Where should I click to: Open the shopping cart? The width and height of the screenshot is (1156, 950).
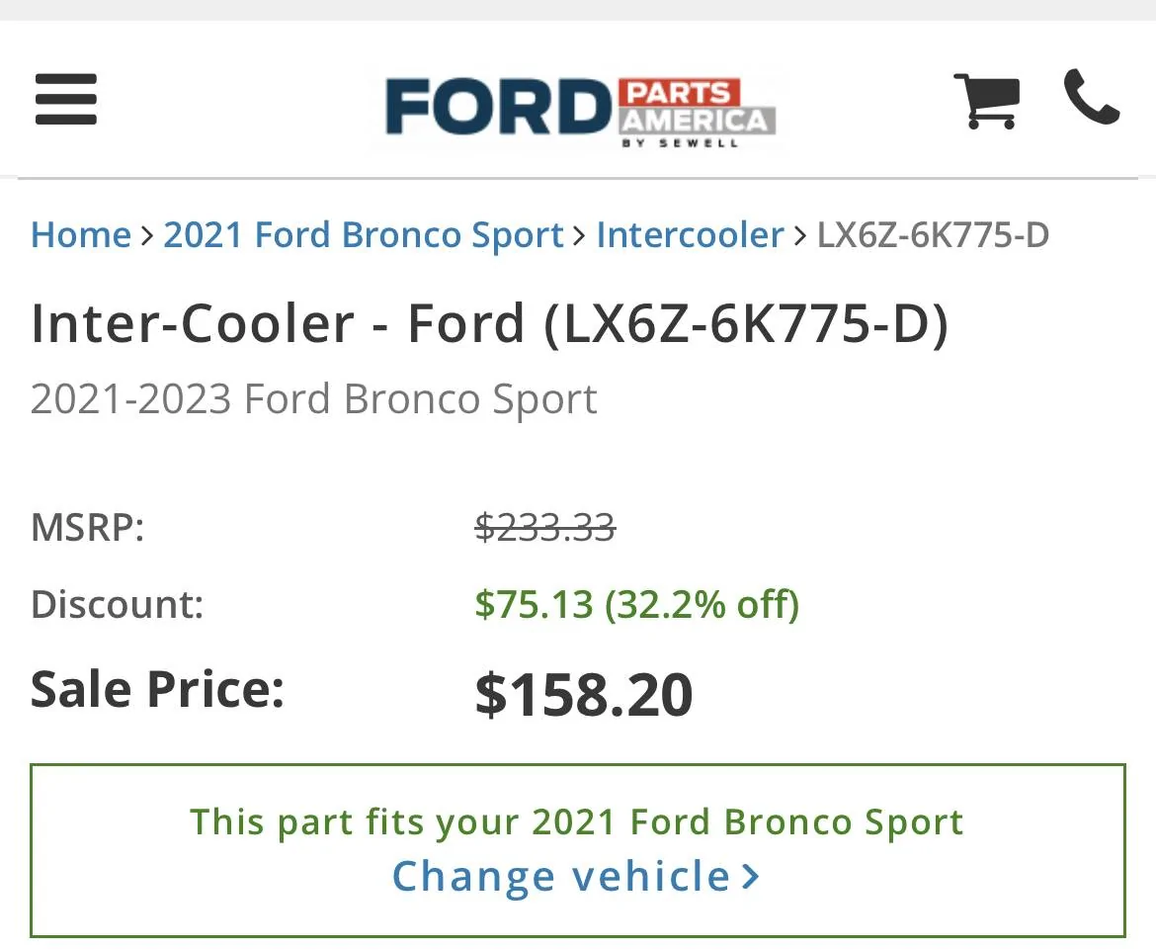985,100
